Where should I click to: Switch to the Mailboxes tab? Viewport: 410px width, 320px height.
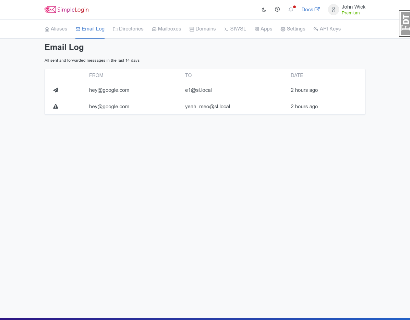click(x=167, y=29)
